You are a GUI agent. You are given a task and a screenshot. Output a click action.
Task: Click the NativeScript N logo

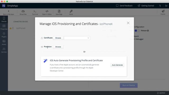click(3, 6)
